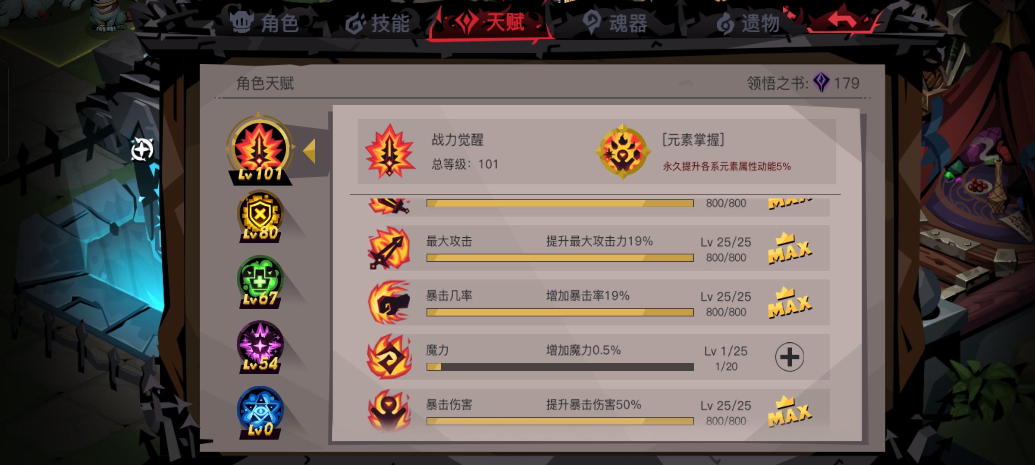
Task: Tap the 领悟之书 purple crystal currency icon
Action: [x=821, y=82]
